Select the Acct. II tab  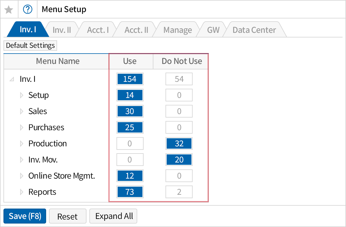[x=136, y=29]
